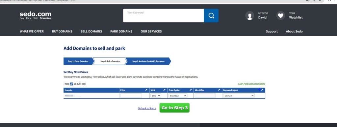Screen dimensions: 337x127
Task: Open the SELL DOMAINS menu
Action: point(91,31)
